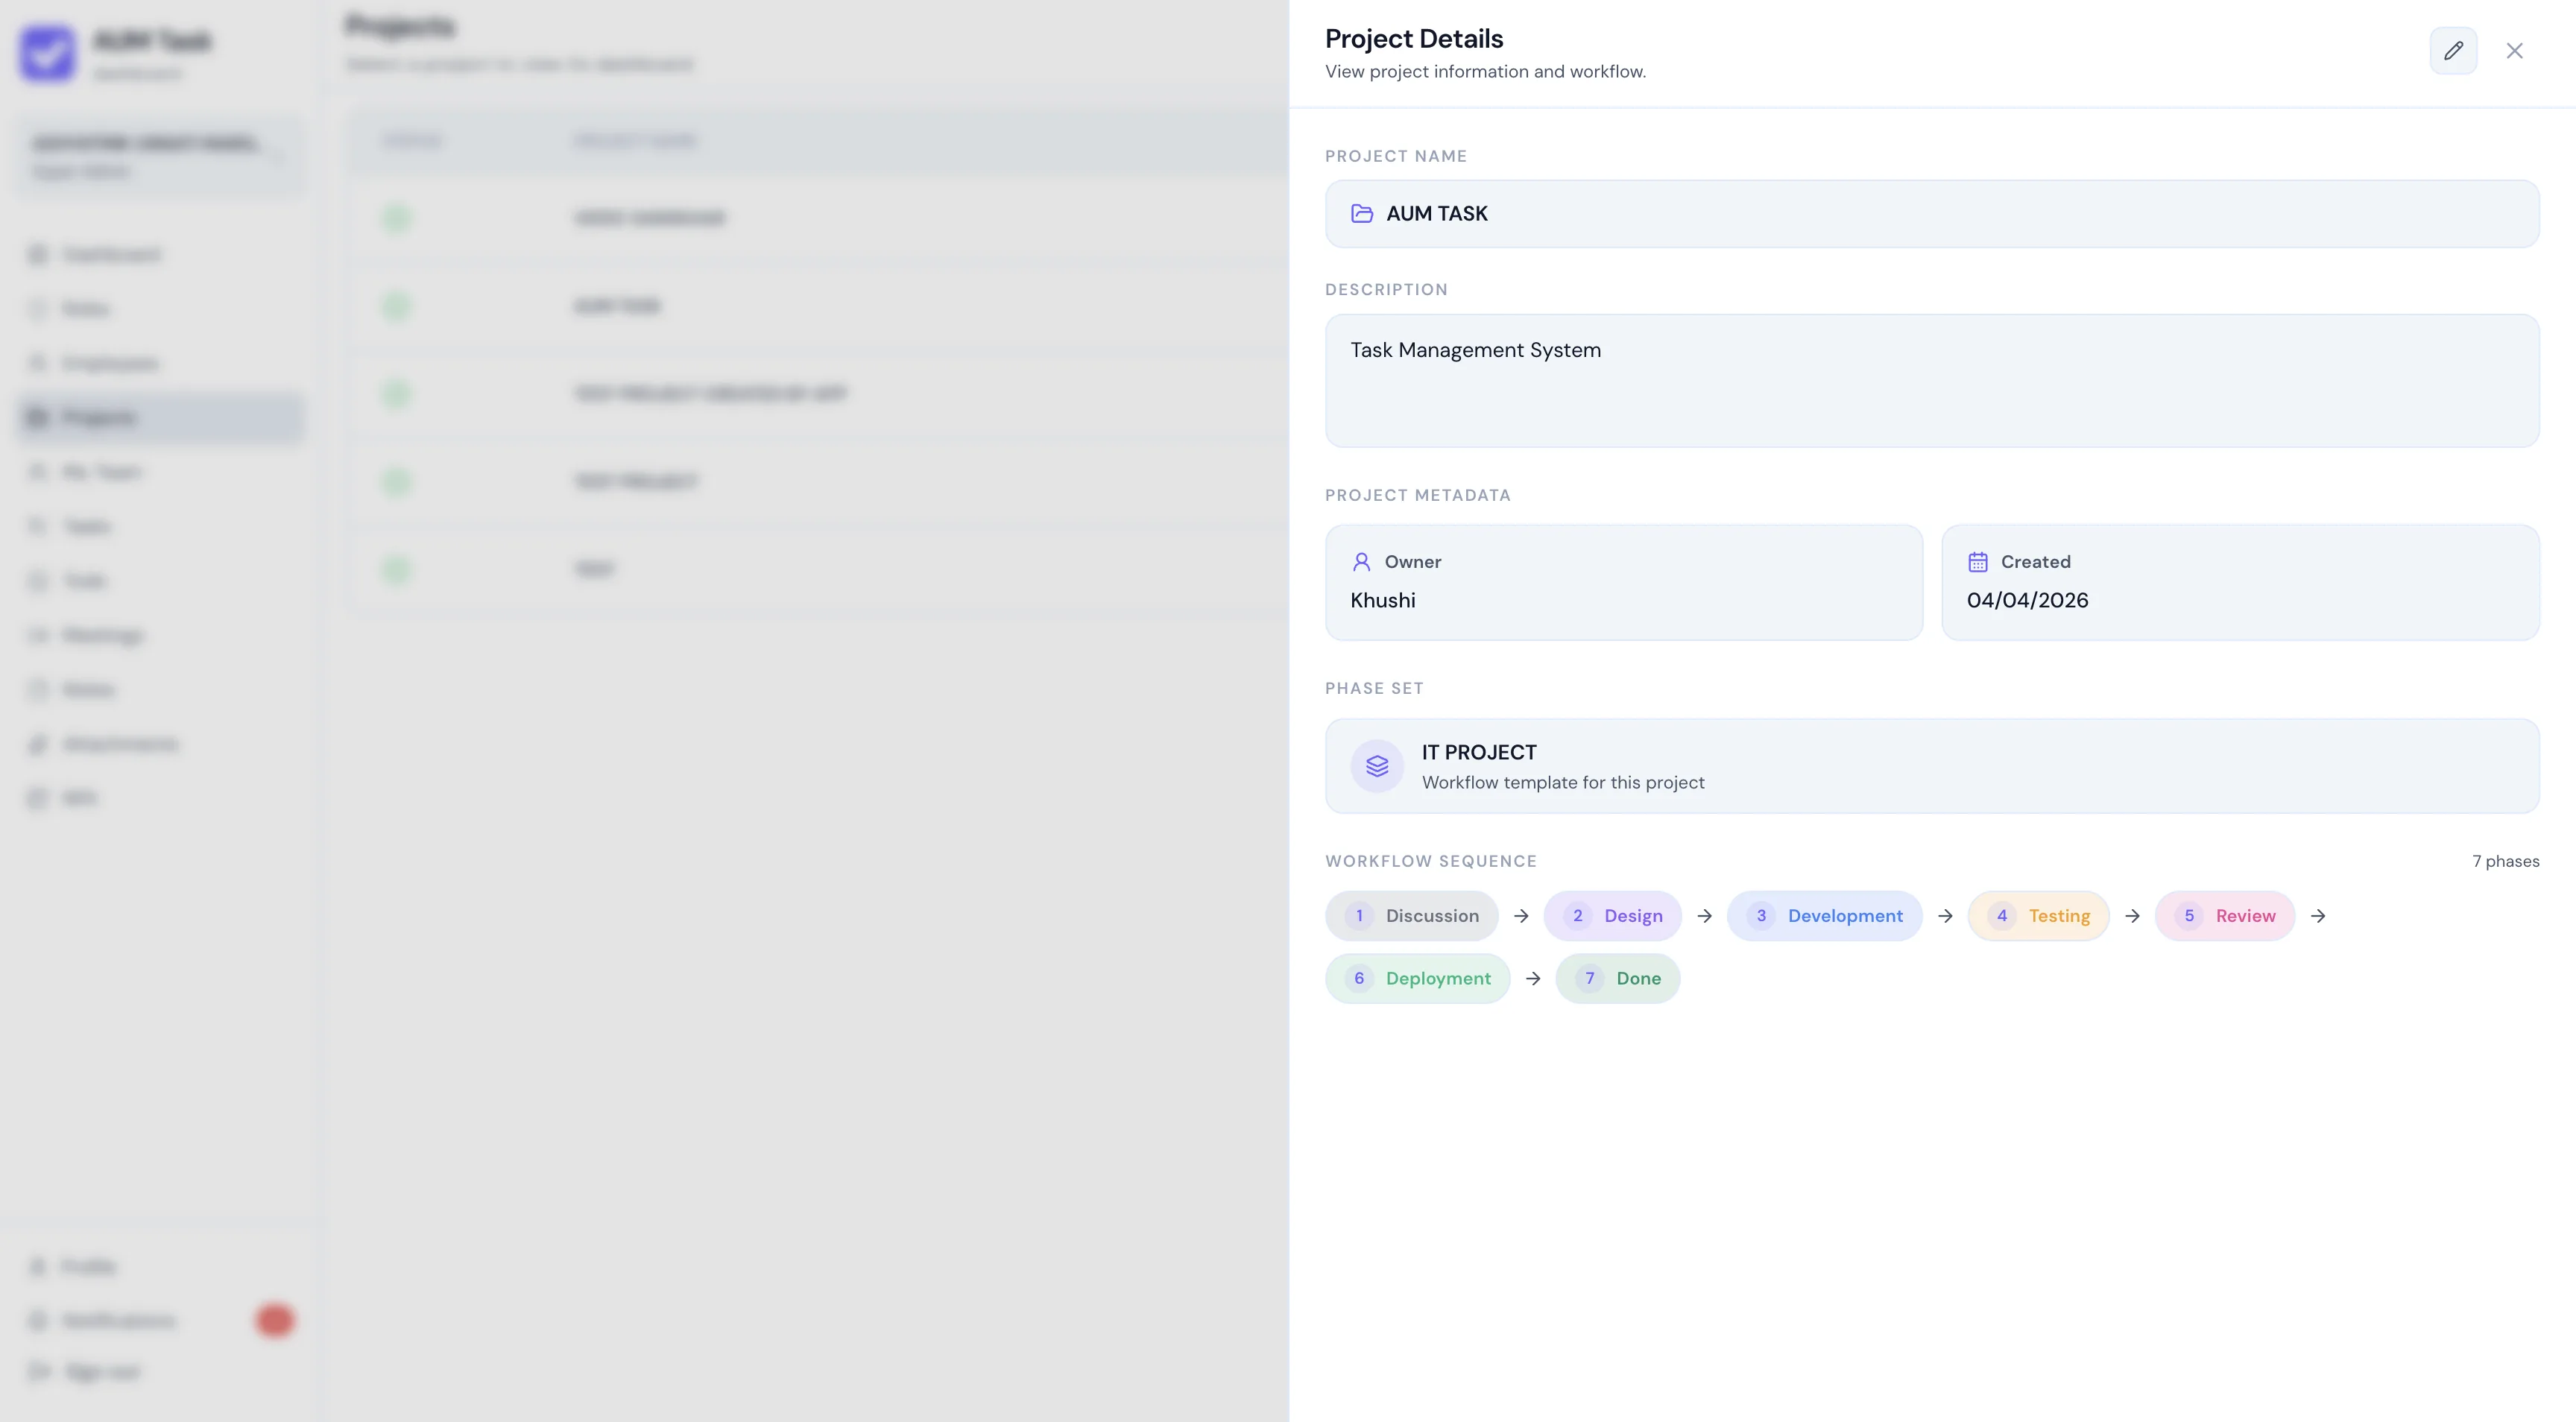Click the arrow after Design
Image resolution: width=2576 pixels, height=1422 pixels.
coord(1704,916)
